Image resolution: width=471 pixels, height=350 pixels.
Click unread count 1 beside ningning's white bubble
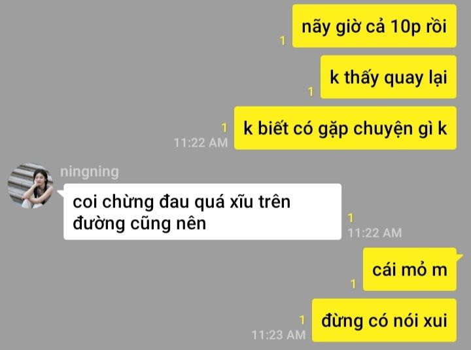click(x=351, y=217)
